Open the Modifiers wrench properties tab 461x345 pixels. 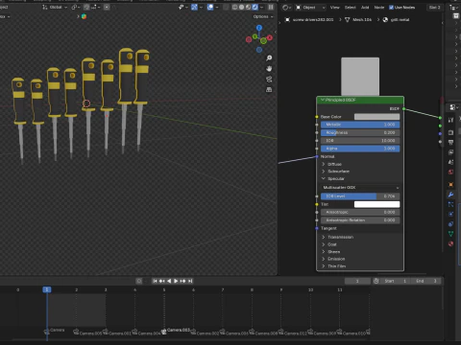point(450,195)
